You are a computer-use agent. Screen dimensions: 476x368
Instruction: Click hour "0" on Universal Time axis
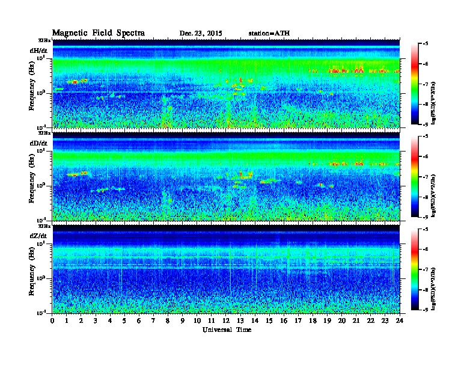point(52,321)
